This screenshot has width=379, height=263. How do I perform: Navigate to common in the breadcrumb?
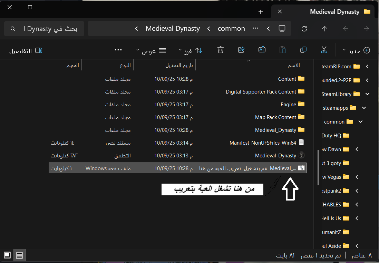pyautogui.click(x=231, y=29)
